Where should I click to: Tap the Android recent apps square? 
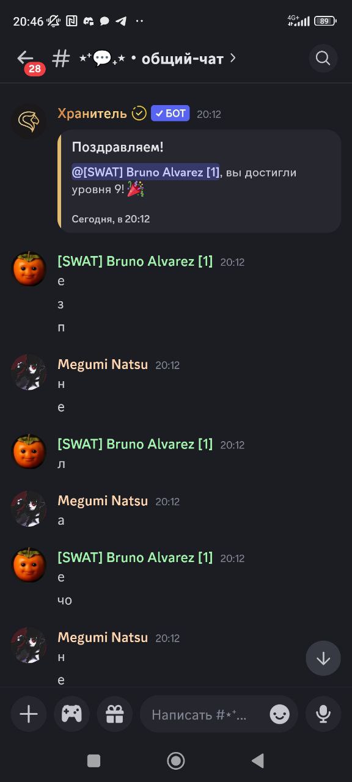(x=94, y=761)
